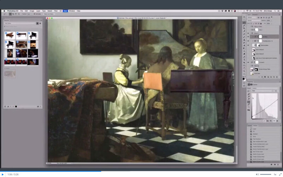Select the draw curve pencil tool in Properties

pyautogui.click(x=249, y=104)
